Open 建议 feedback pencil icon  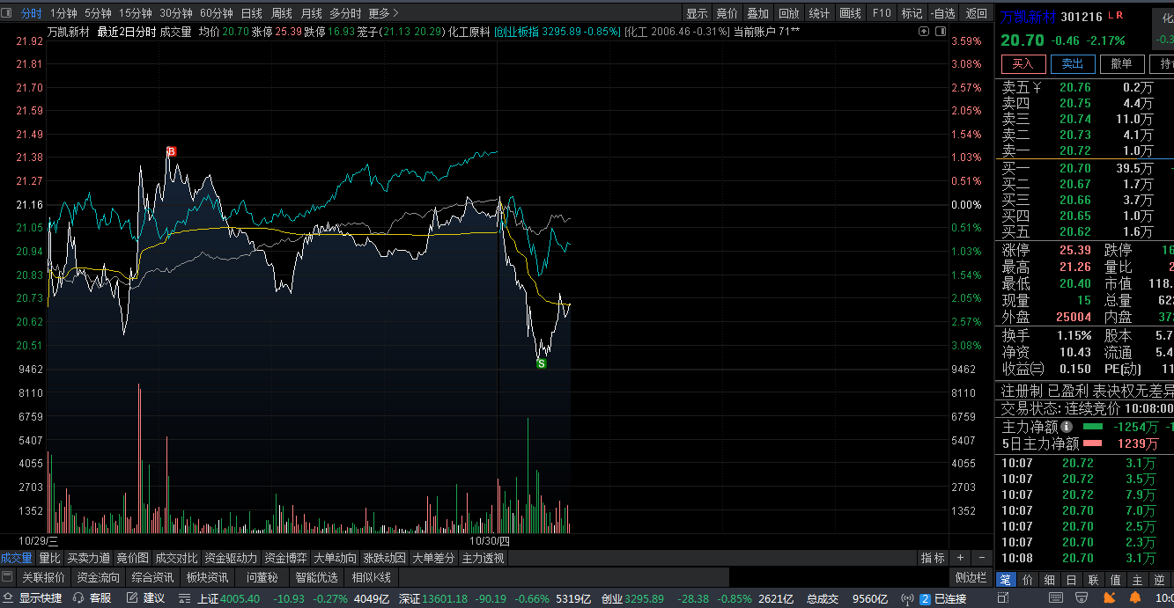[145, 599]
